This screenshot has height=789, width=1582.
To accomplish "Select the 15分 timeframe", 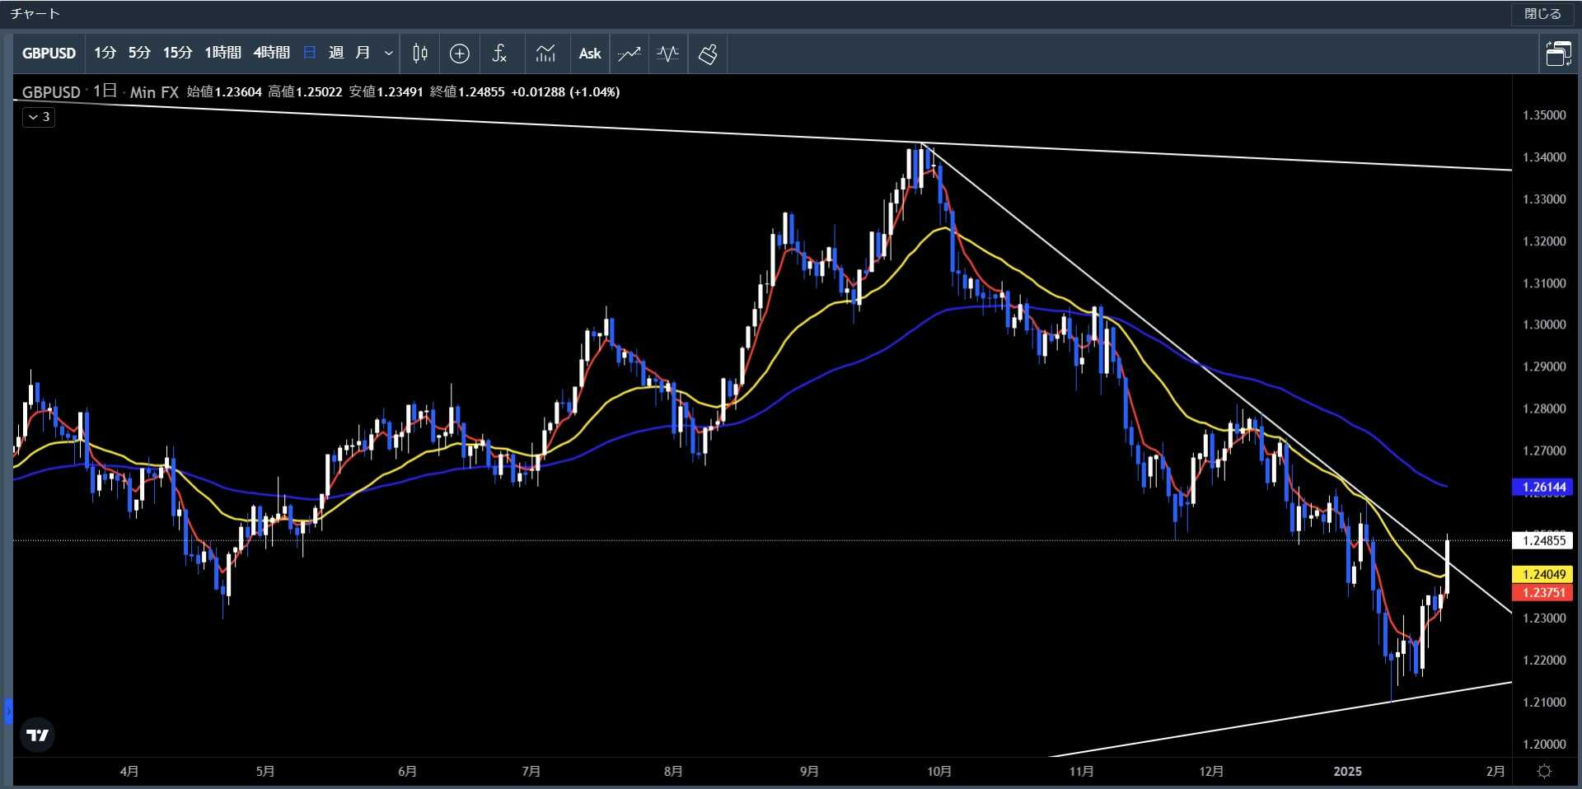I will [x=177, y=53].
